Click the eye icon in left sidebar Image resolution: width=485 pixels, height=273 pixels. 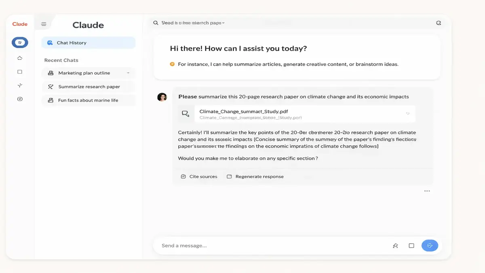pos(20,99)
